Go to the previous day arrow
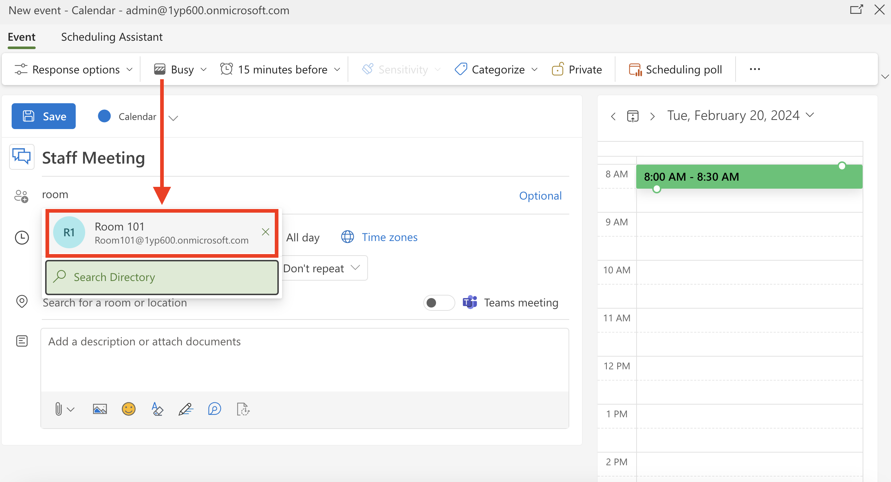This screenshot has width=891, height=482. click(613, 116)
